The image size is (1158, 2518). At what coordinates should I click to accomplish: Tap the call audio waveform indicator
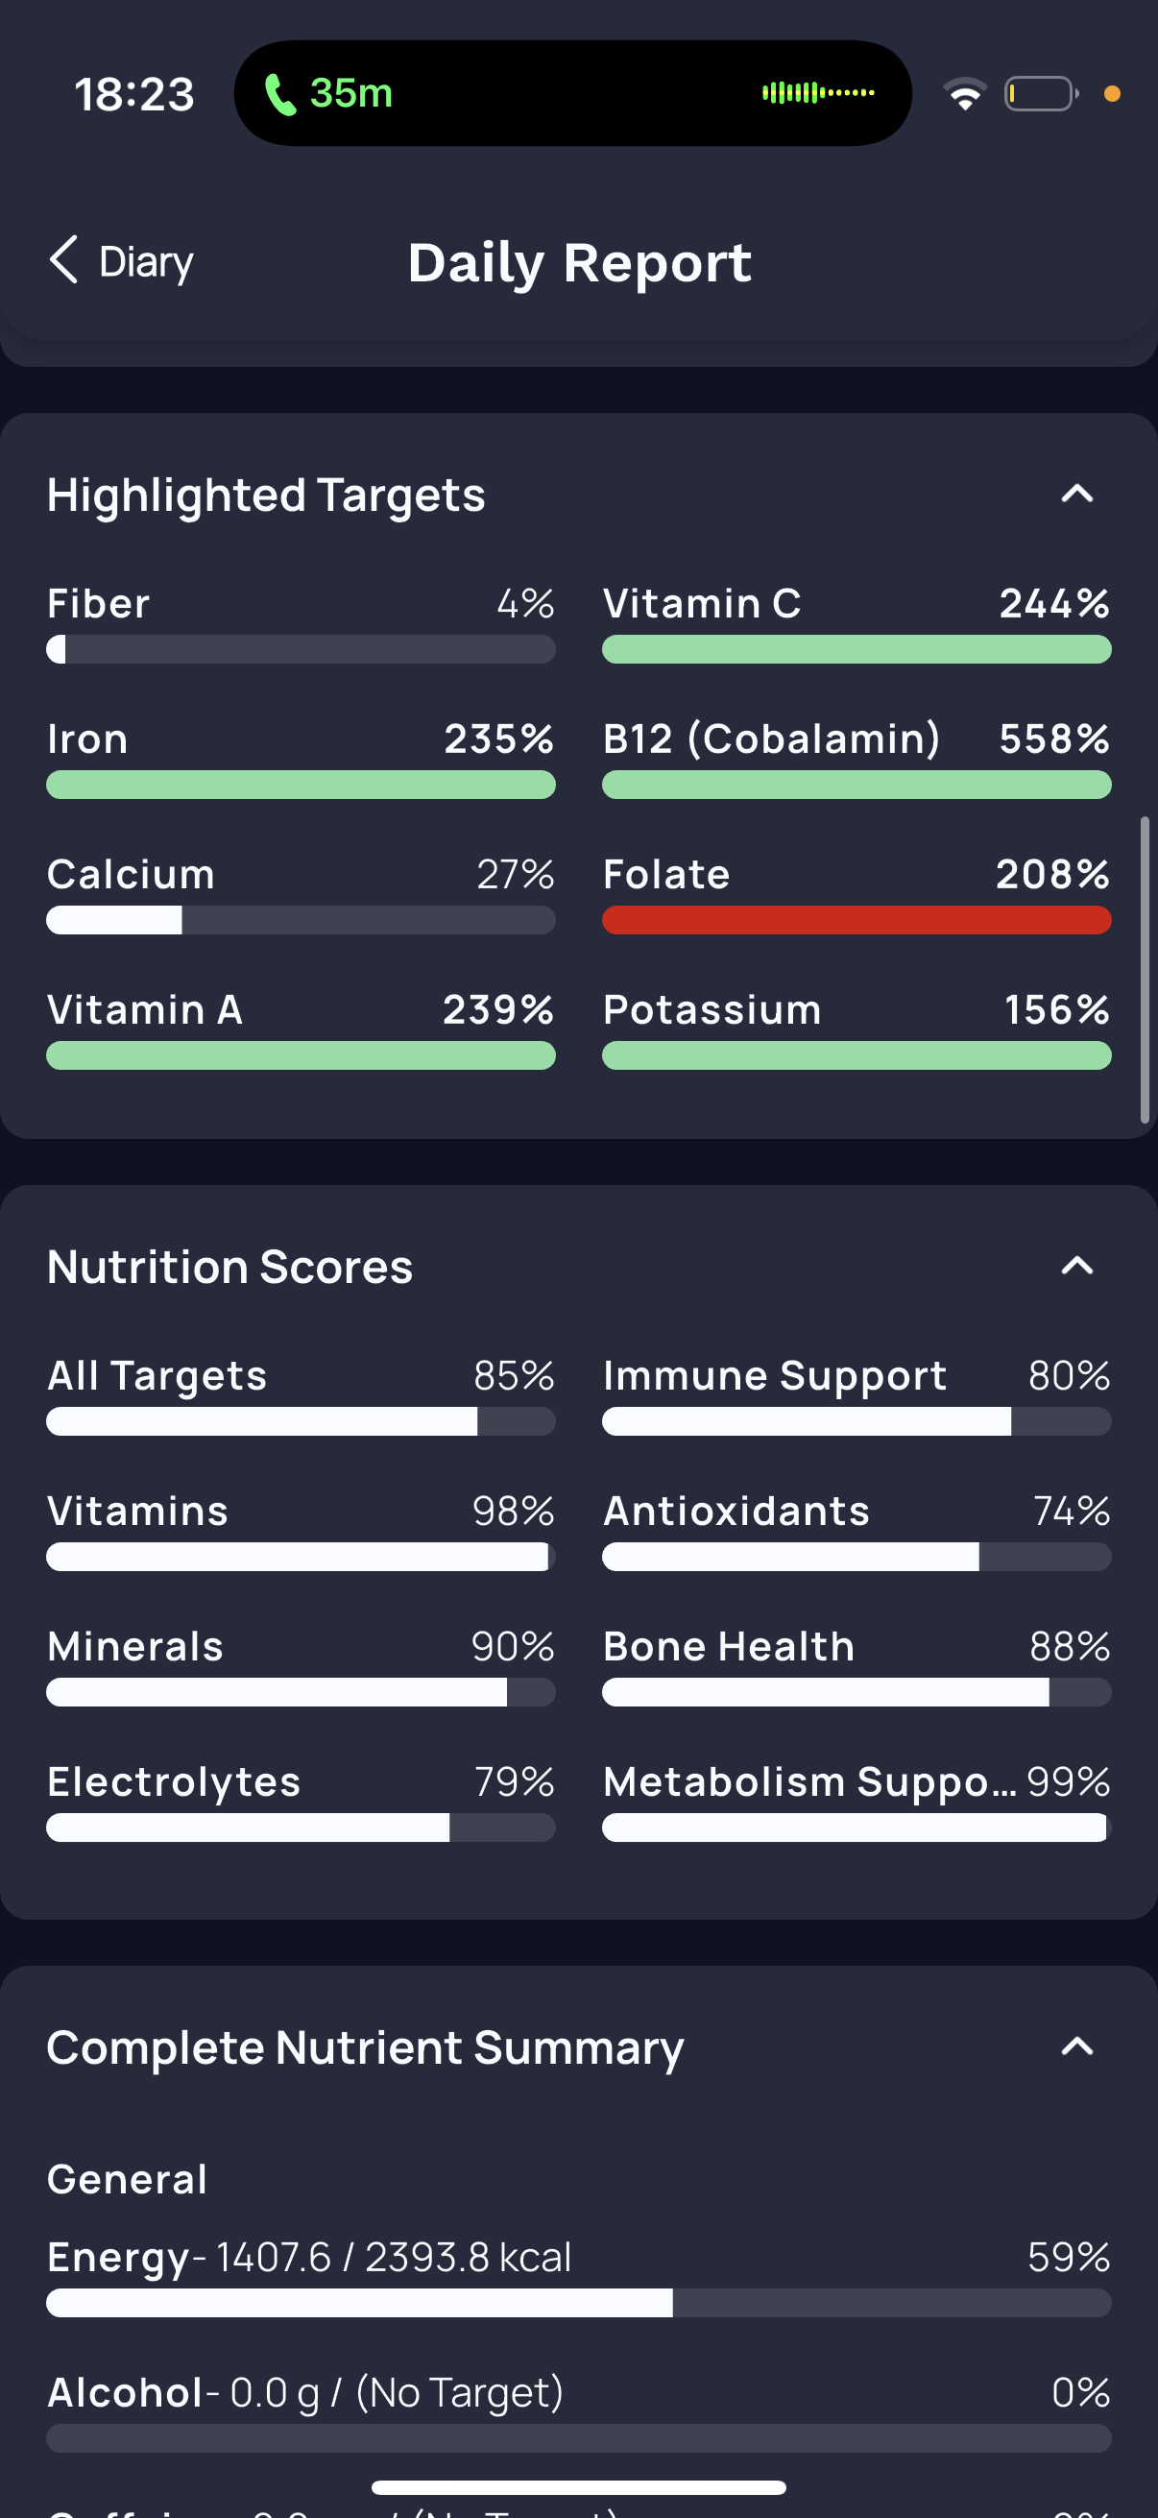click(818, 93)
